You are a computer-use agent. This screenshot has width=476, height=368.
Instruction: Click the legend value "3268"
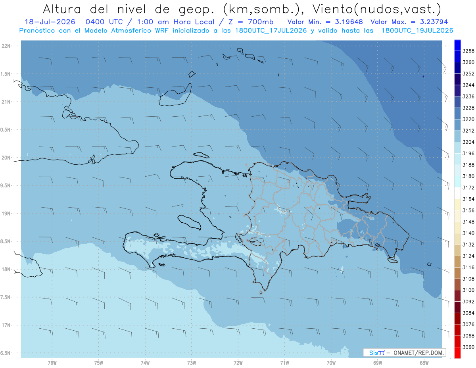468,51
